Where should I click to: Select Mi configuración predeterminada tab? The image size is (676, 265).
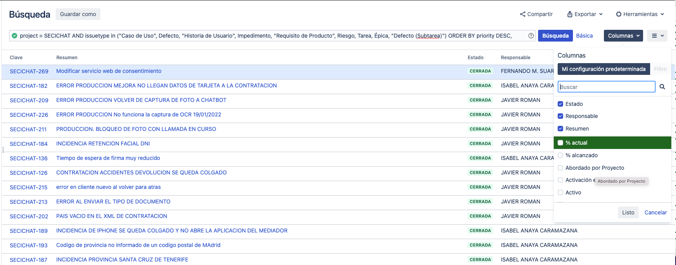tap(604, 69)
